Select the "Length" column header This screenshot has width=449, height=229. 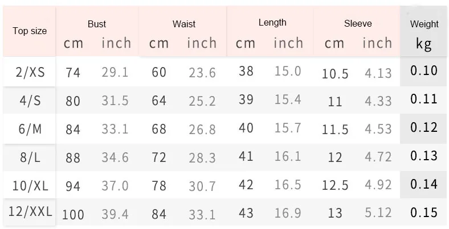[x=272, y=23]
